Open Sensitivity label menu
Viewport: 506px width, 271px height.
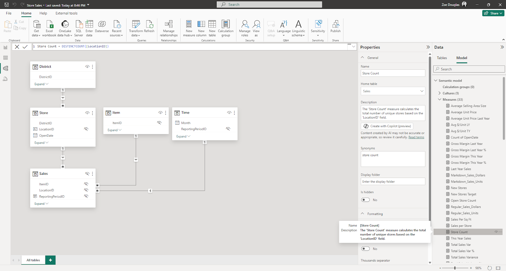pyautogui.click(x=318, y=28)
